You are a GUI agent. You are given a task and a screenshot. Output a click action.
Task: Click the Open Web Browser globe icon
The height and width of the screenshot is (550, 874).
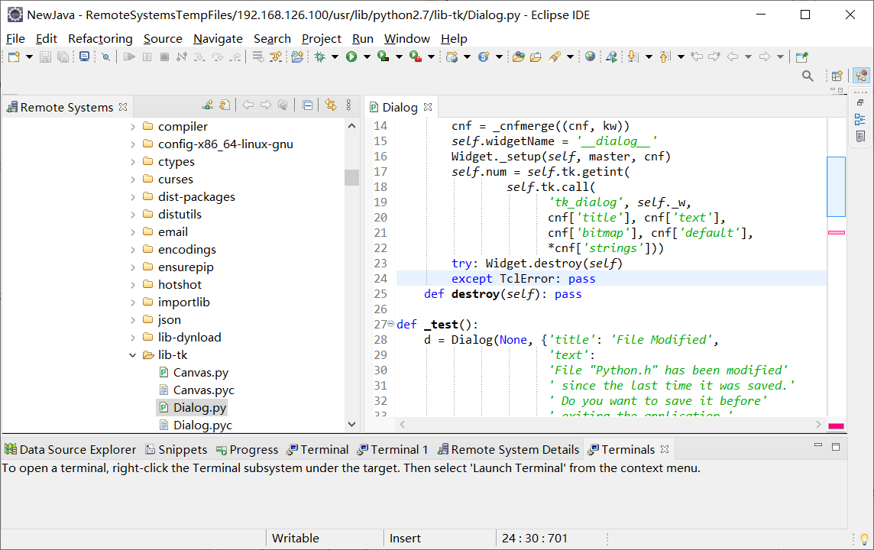click(590, 57)
